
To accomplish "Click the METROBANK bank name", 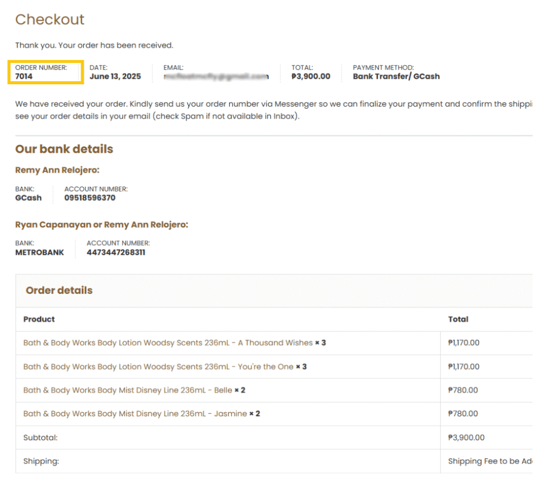I will point(39,252).
